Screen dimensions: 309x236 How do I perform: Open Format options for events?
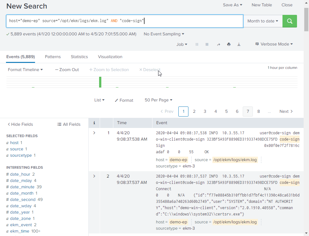(124, 100)
